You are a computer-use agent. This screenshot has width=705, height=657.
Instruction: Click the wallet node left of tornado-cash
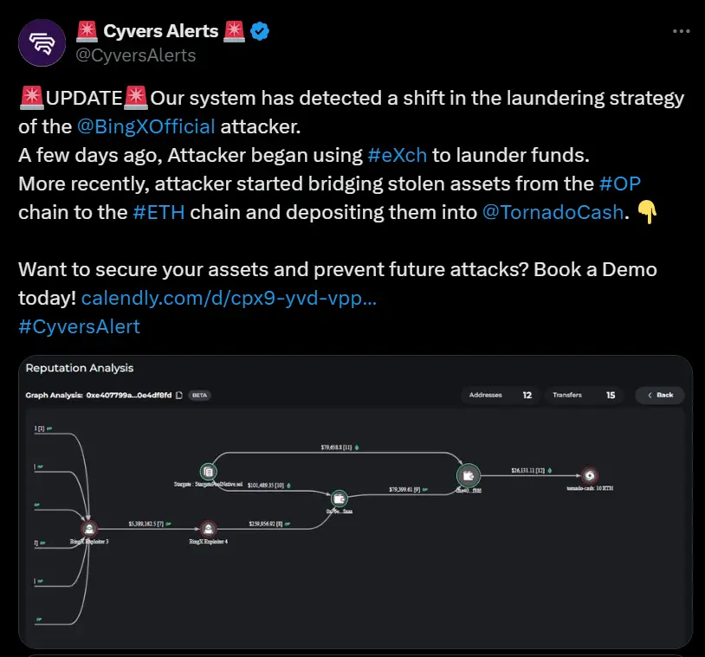(x=469, y=476)
